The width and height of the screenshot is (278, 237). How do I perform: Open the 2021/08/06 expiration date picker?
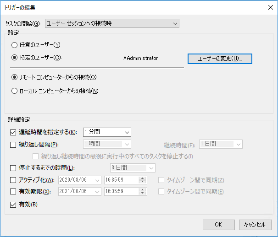[x=97, y=192]
